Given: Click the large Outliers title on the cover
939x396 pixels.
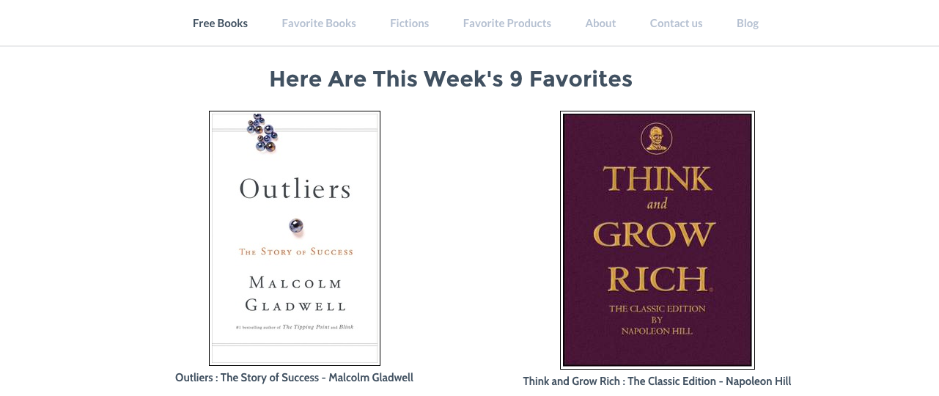Looking at the screenshot, I should [295, 190].
